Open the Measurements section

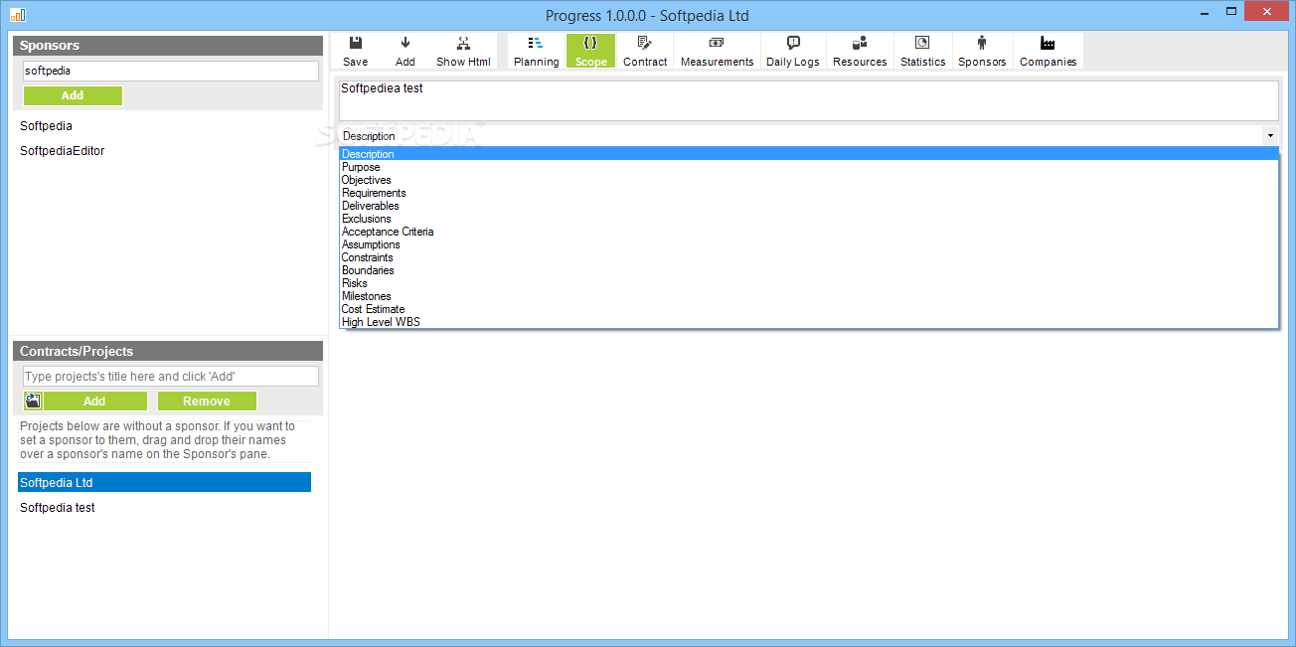point(717,52)
